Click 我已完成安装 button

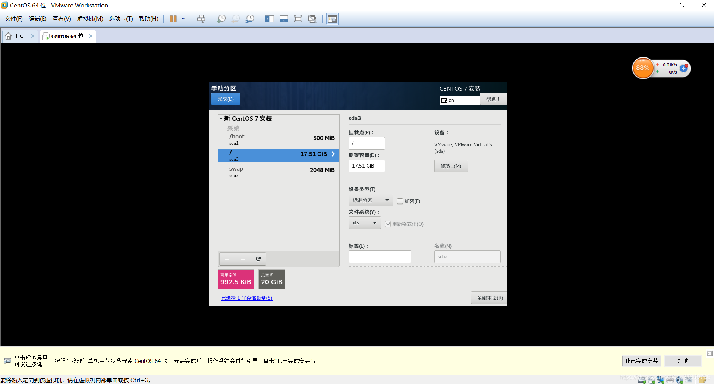click(x=641, y=361)
